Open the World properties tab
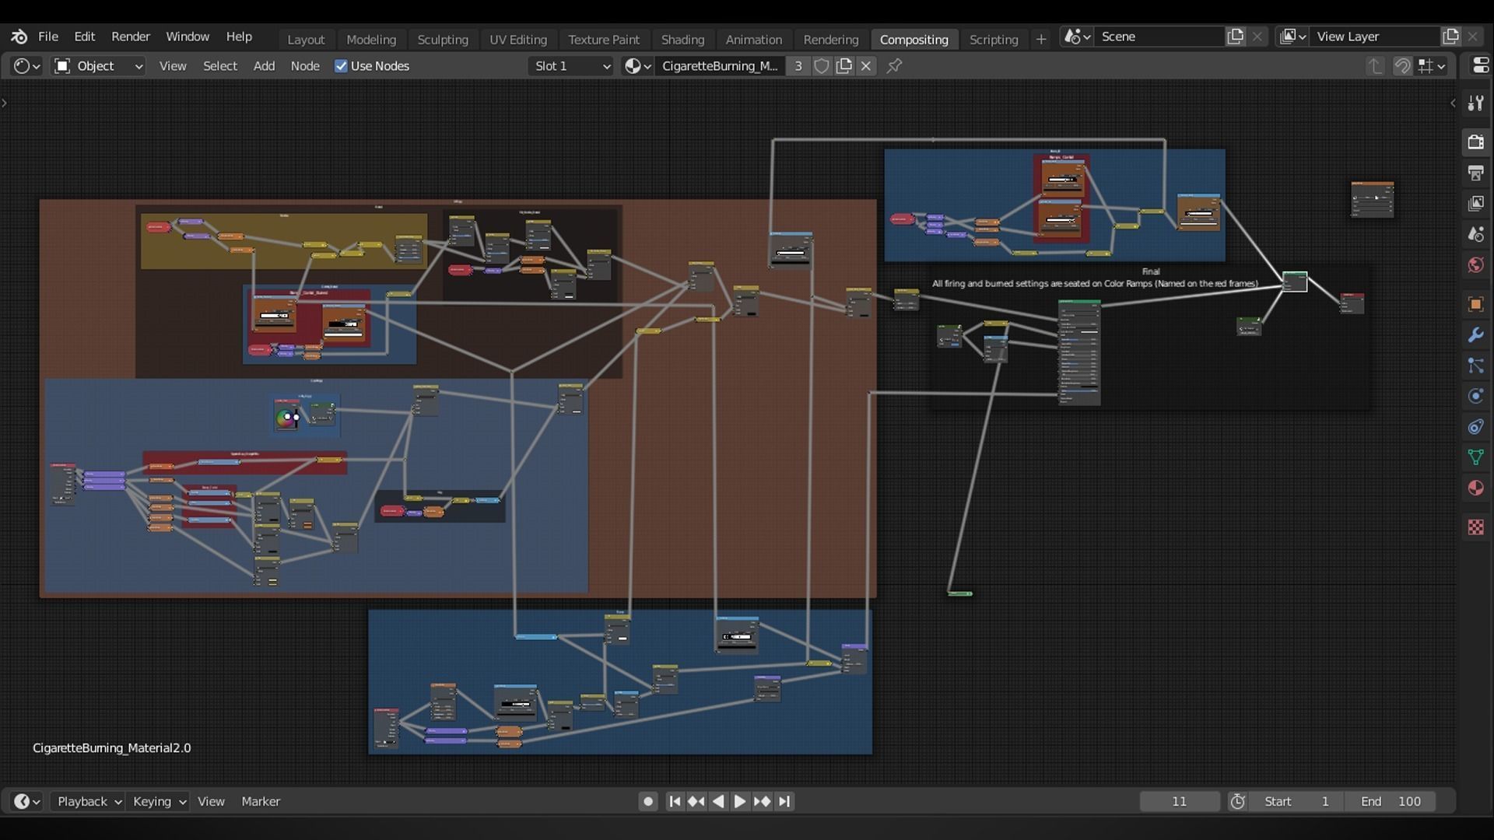Image resolution: width=1494 pixels, height=840 pixels. point(1475,265)
